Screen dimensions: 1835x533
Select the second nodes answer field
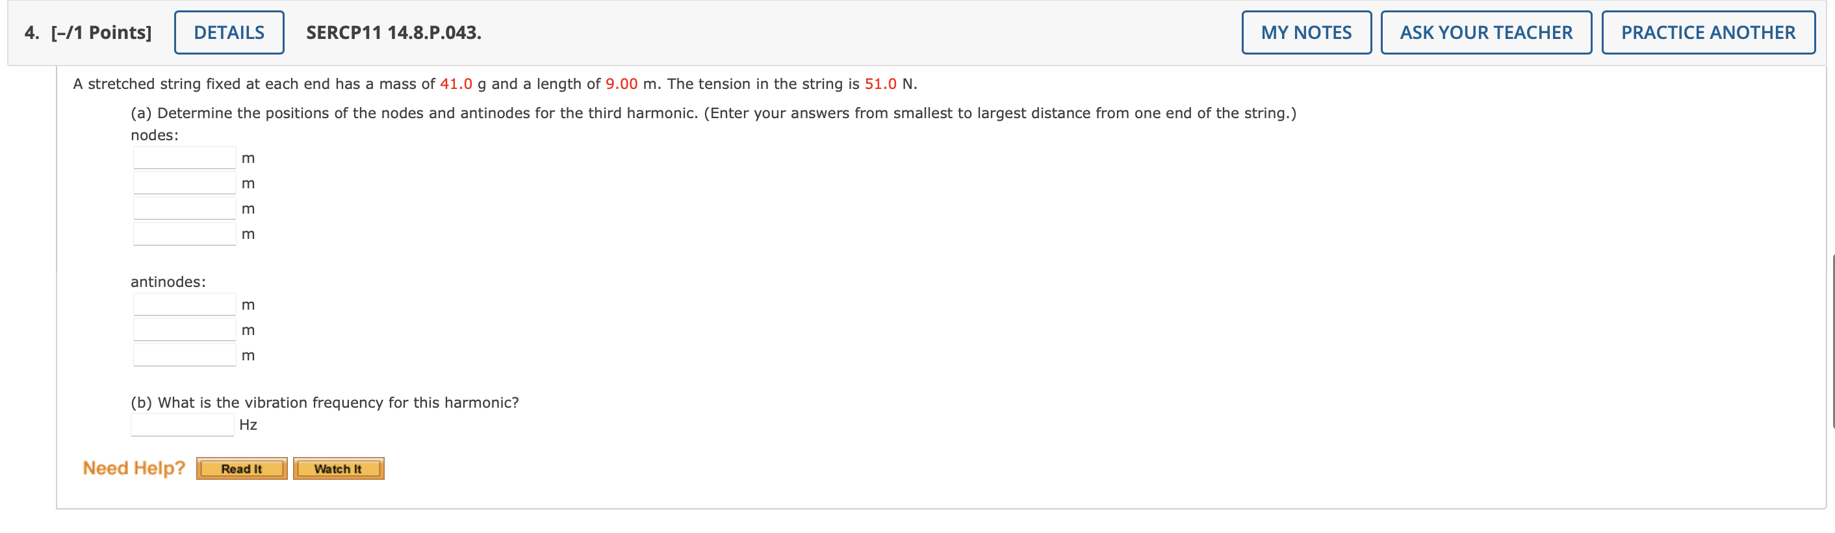click(183, 182)
